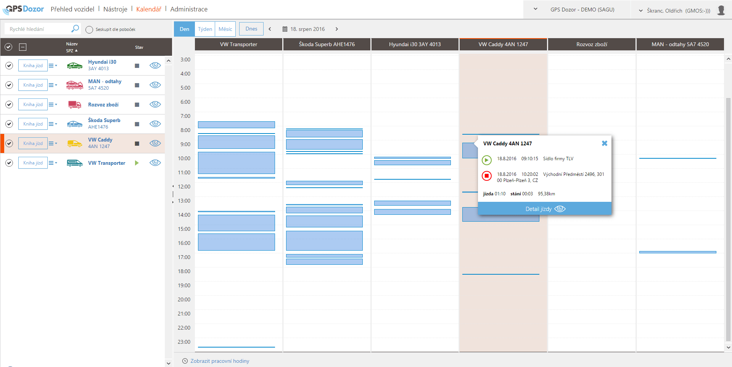The image size is (732, 367).
Task: Expand the GPS Dozor DEMO account dropdown
Action: tap(535, 9)
